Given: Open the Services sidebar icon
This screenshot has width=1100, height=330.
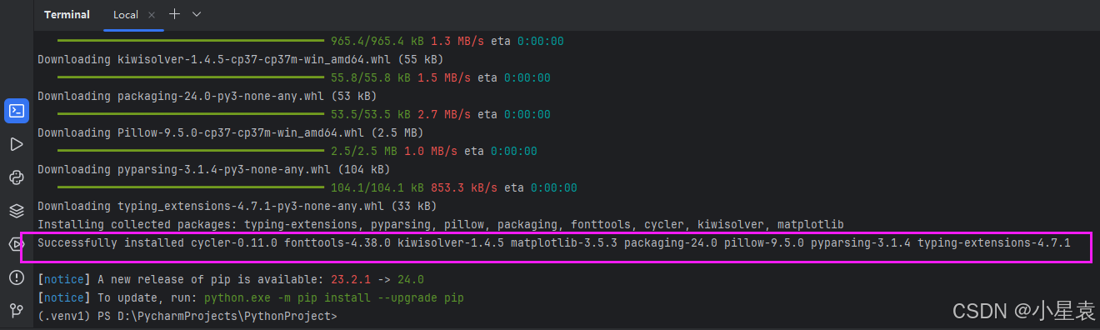Looking at the screenshot, I should [17, 244].
